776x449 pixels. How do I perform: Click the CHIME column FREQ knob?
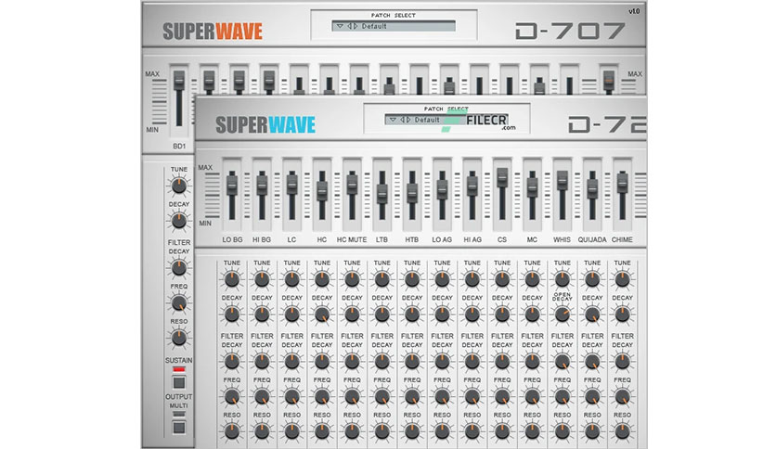(622, 396)
